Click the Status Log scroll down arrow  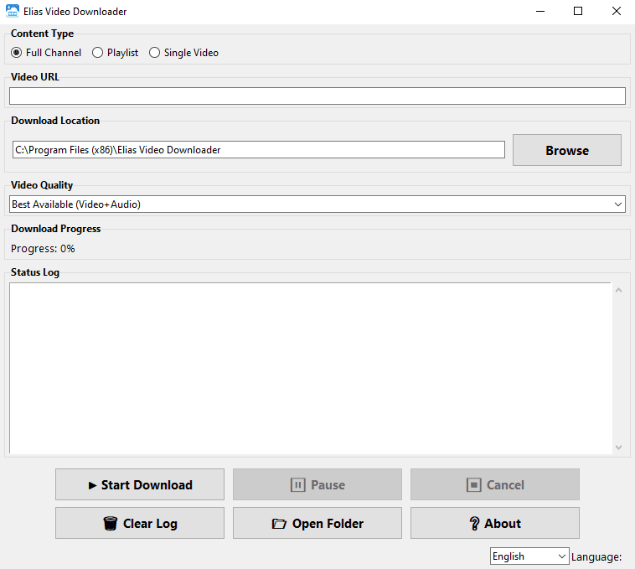pos(618,447)
